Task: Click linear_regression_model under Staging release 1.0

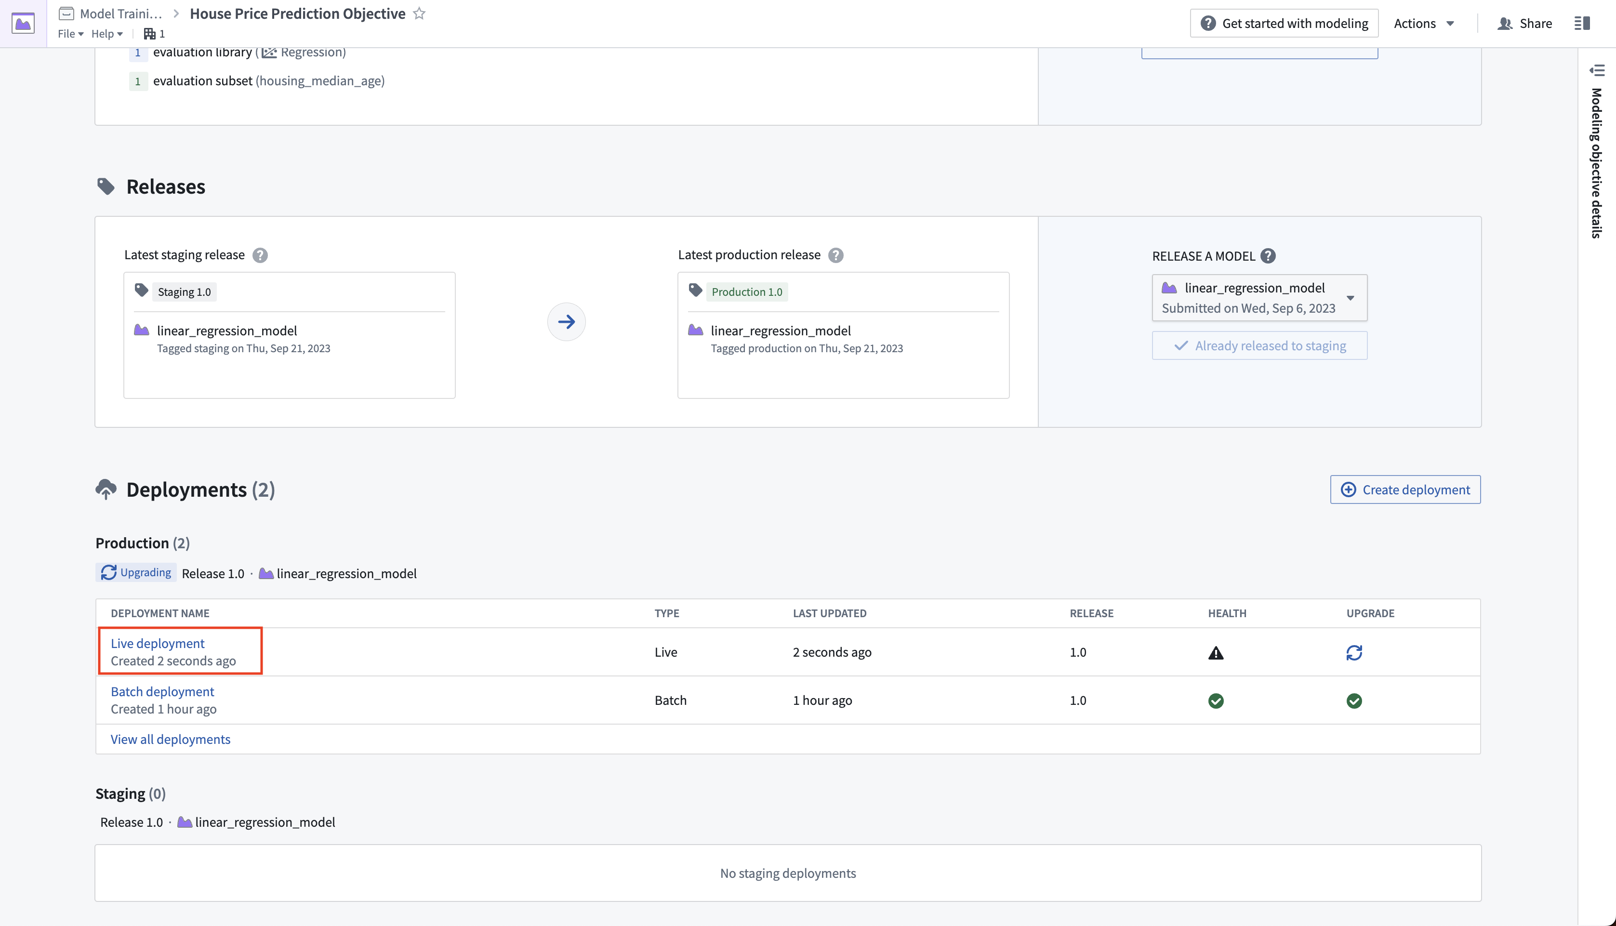Action: 265,822
